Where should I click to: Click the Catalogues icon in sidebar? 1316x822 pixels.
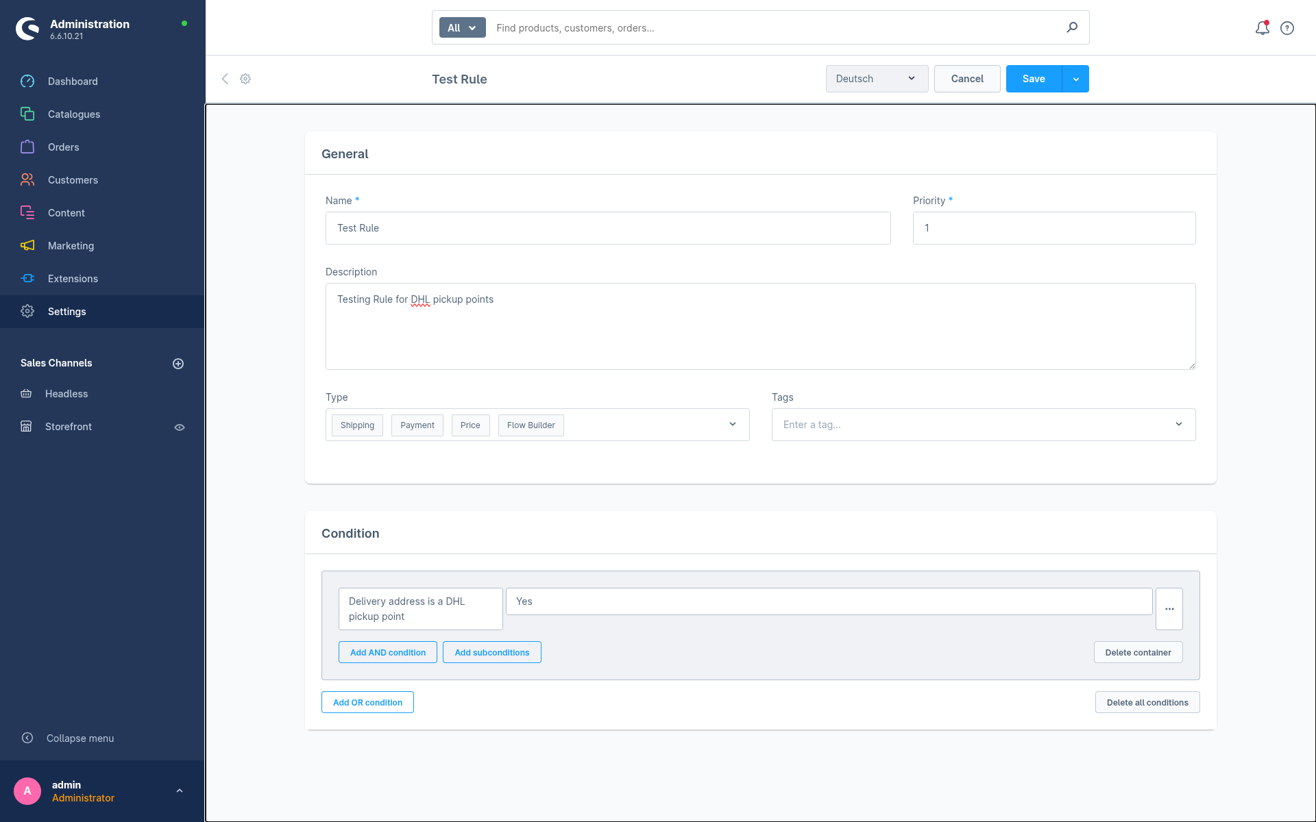27,114
